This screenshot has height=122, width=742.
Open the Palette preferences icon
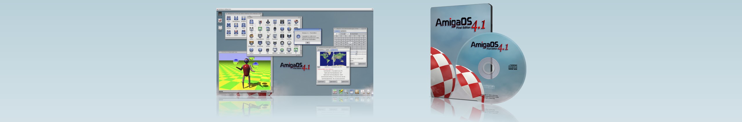tap(251, 36)
